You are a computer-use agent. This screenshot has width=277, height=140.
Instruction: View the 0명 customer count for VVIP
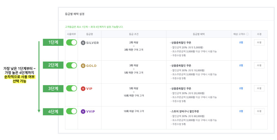(241, 111)
